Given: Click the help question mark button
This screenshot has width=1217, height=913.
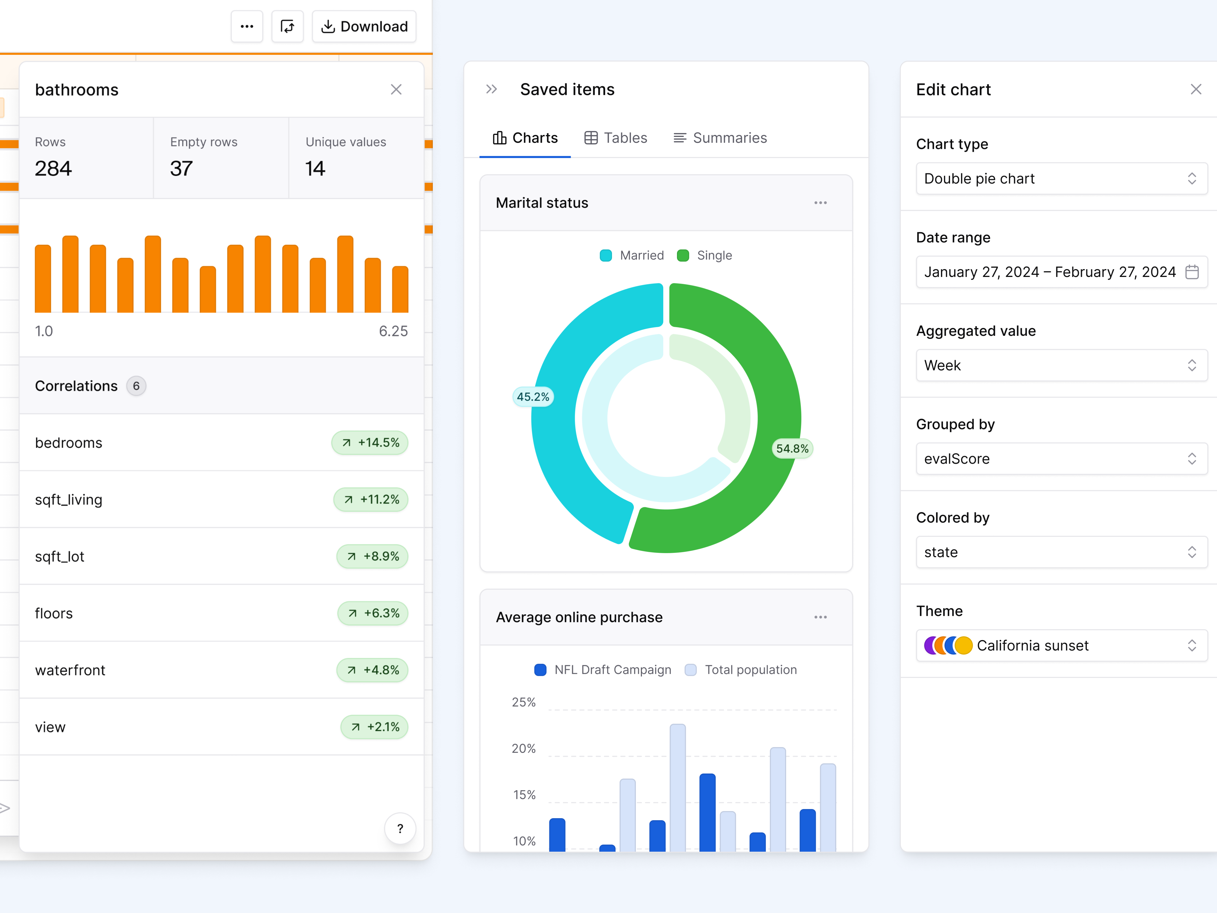Looking at the screenshot, I should tap(400, 828).
